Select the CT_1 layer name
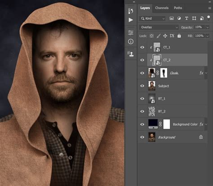The image size is (213, 186). click(167, 47)
